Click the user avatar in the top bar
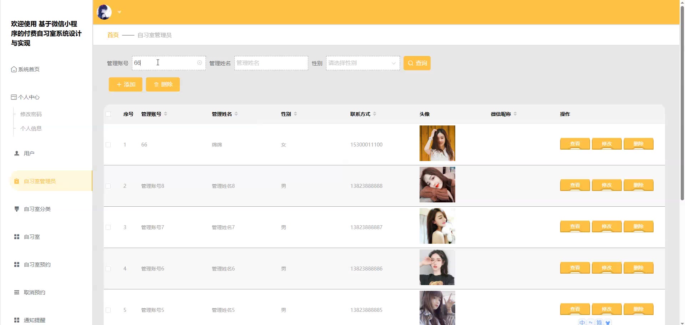This screenshot has height=325, width=685. coord(104,12)
